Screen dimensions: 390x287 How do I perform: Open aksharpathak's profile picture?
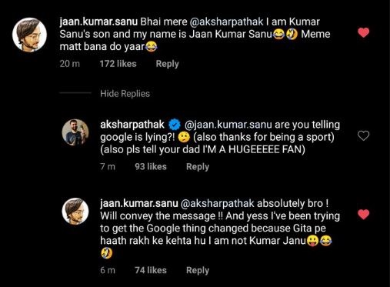[x=75, y=132]
